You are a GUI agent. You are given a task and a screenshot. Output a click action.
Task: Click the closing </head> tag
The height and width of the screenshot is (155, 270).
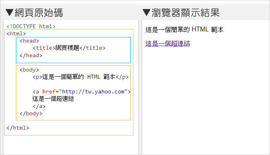click(x=31, y=55)
